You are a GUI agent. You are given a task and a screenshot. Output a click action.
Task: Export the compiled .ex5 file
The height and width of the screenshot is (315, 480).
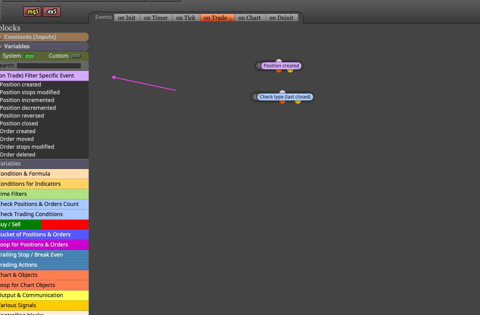point(52,12)
